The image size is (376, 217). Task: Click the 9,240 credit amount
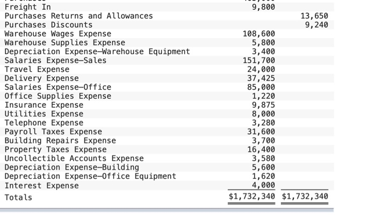[316, 25]
